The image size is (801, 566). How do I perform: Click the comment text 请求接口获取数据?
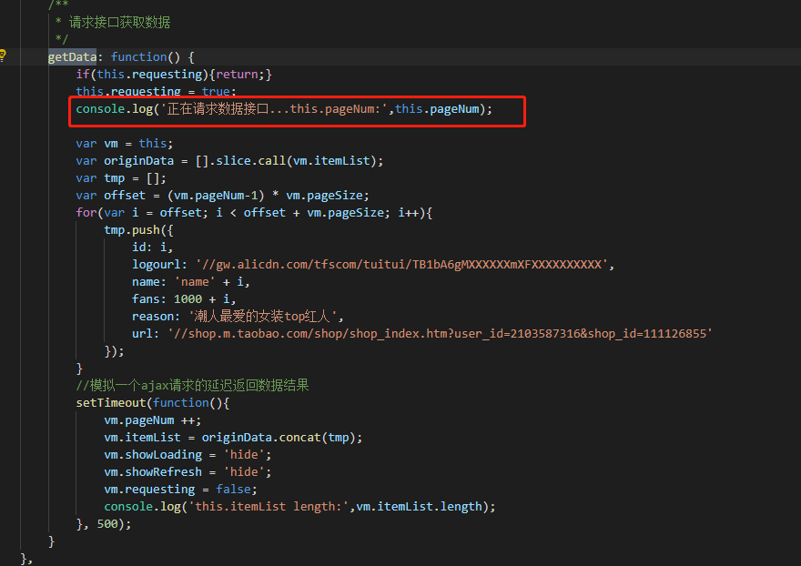point(119,23)
